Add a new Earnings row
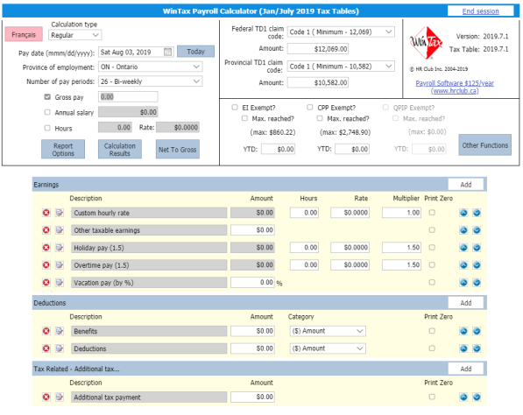The width and height of the screenshot is (523, 415). point(466,185)
